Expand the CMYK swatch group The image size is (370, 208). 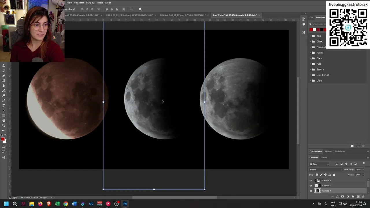310,42
